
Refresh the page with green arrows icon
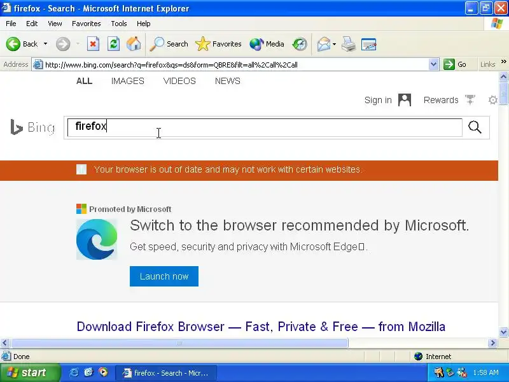(x=114, y=44)
